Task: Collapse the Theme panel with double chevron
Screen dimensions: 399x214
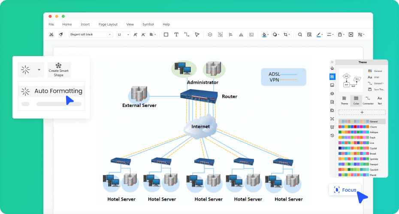Action: point(332,62)
